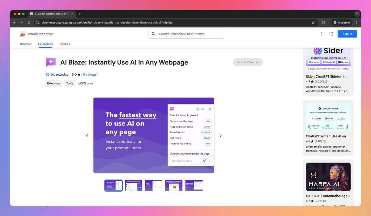Open the ChatGPT Writer card image
This screenshot has width=371, height=216.
[x=328, y=117]
